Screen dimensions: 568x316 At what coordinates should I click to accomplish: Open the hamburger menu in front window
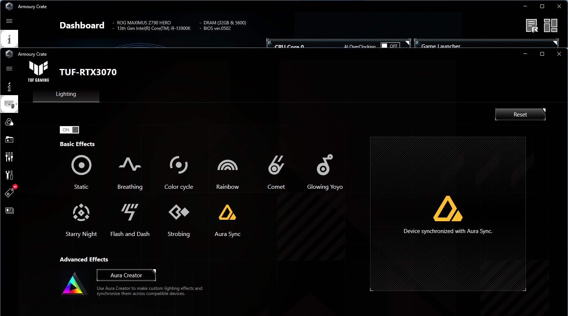pyautogui.click(x=9, y=69)
